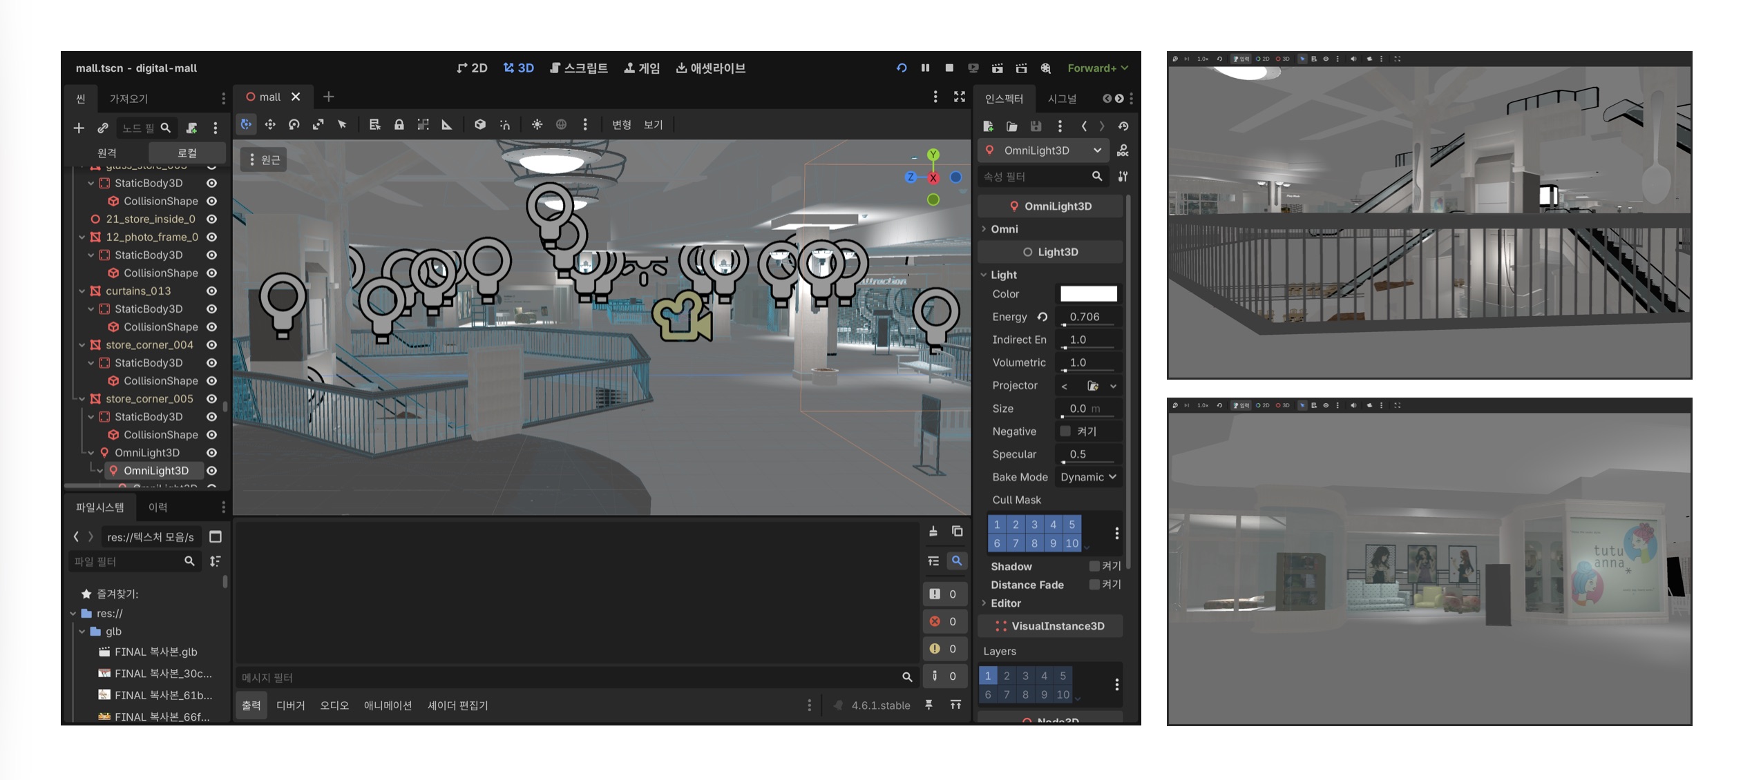Image resolution: width=1752 pixels, height=780 pixels.
Task: Click the Add child node plus icon
Action: pyautogui.click(x=79, y=128)
